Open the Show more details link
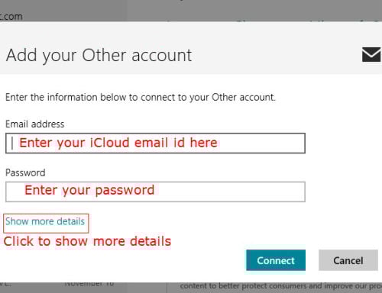The width and height of the screenshot is (382, 293). click(45, 221)
